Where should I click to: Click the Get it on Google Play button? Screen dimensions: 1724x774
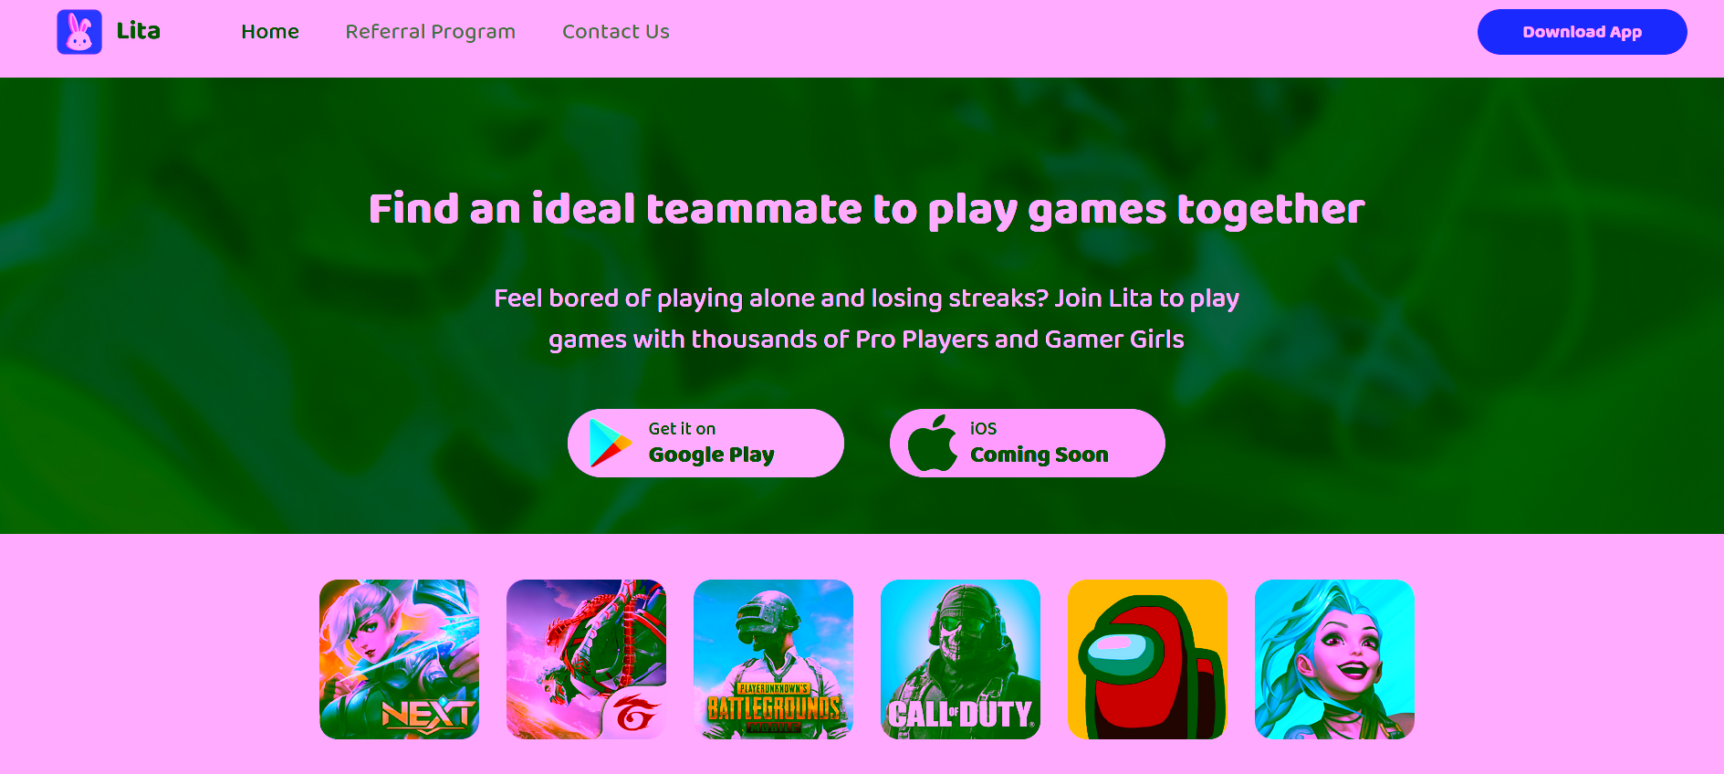[705, 443]
